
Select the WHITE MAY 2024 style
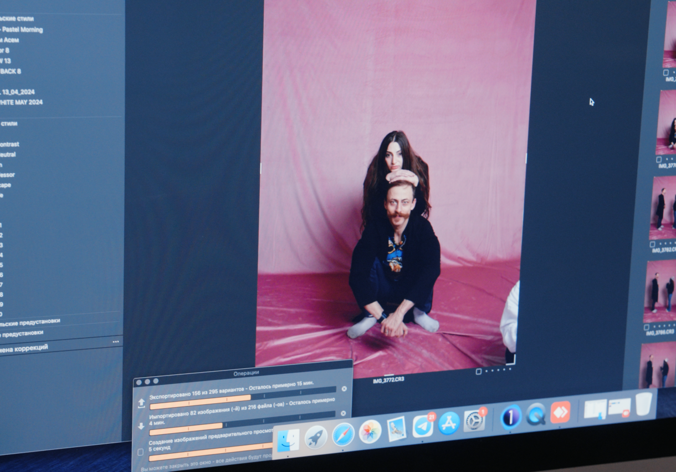tap(22, 102)
